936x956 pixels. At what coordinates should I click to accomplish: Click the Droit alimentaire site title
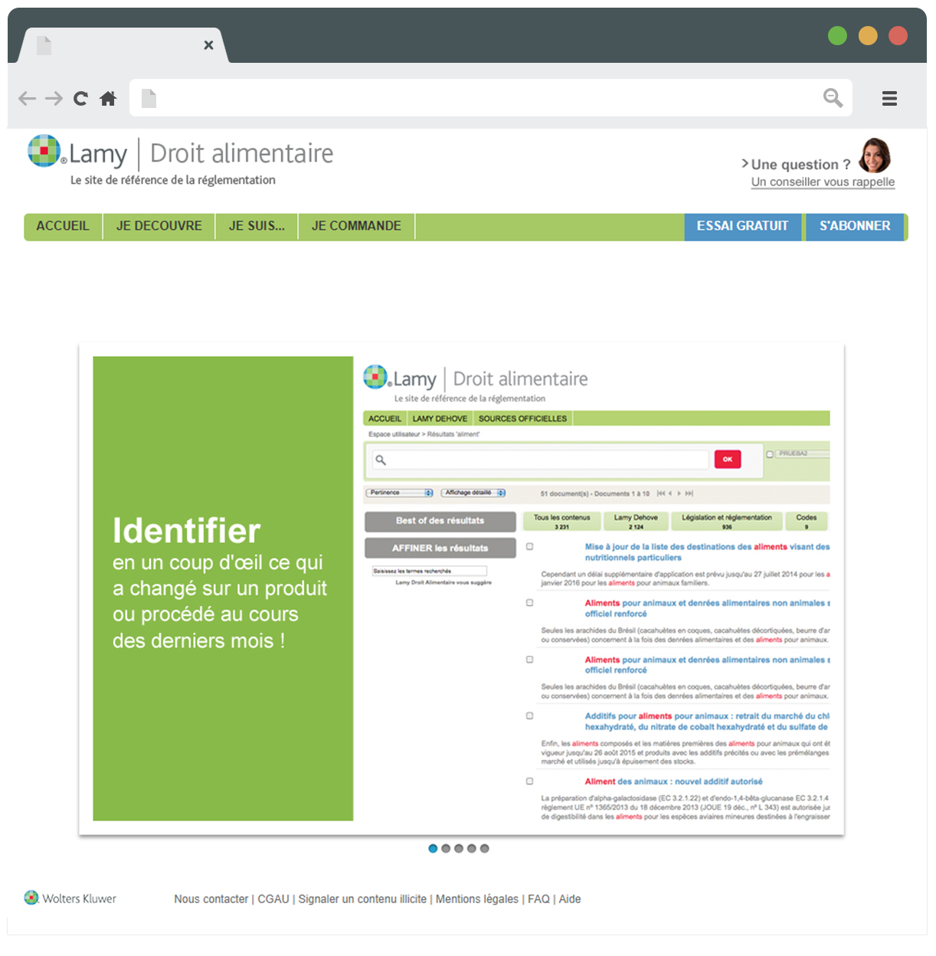coord(241,153)
